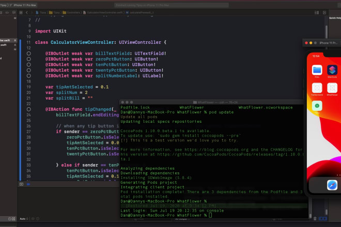The width and height of the screenshot is (341, 227).
Task: Launch Twittermenti app in simulator
Action: [x=317, y=88]
